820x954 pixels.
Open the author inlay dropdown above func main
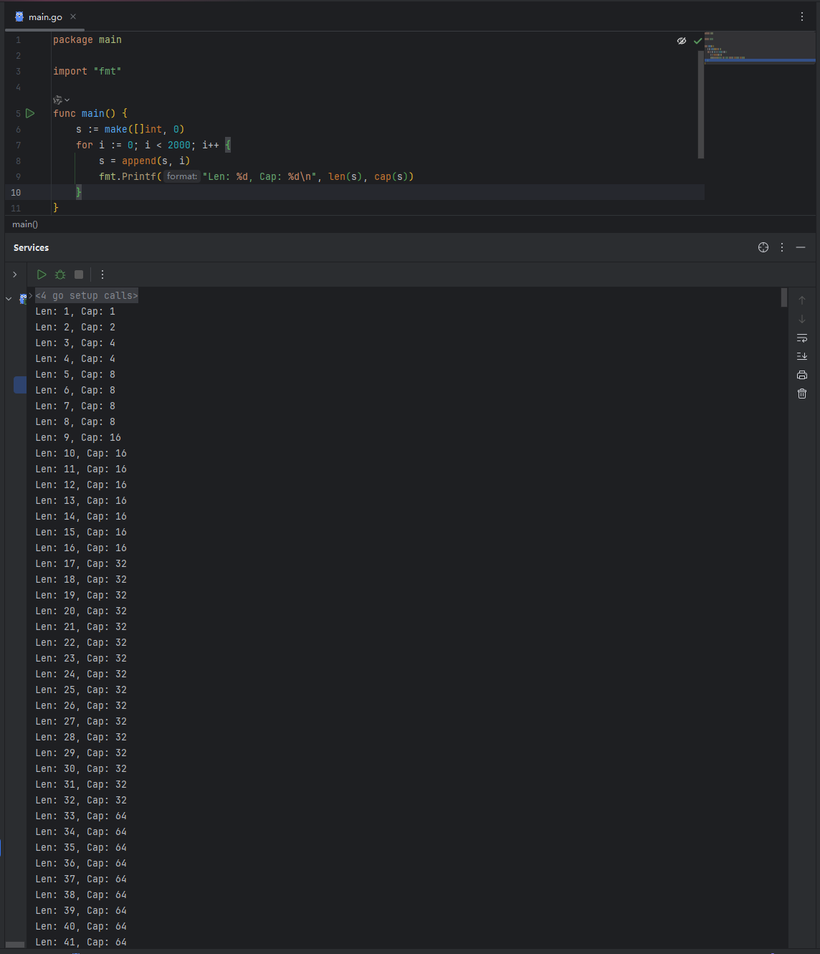[62, 100]
